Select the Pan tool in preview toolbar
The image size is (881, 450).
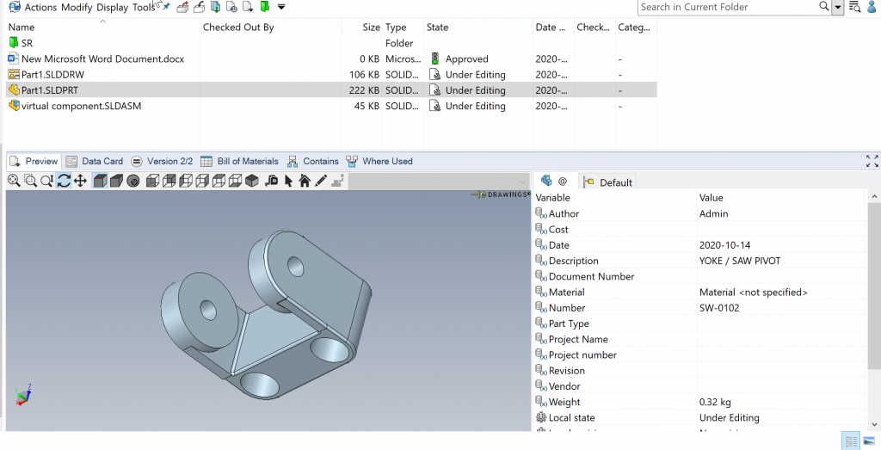80,181
